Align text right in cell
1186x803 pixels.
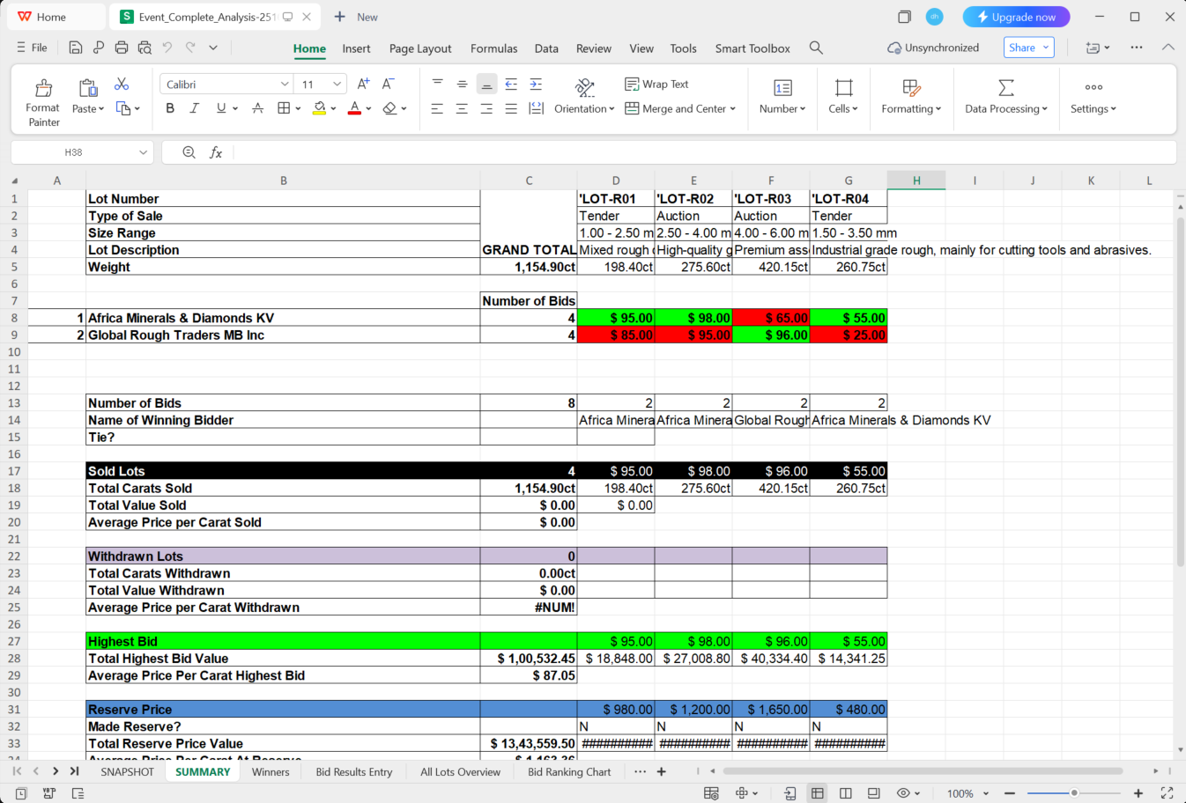486,108
